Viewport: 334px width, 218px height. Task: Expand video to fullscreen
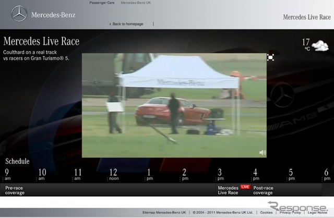[x=270, y=57]
